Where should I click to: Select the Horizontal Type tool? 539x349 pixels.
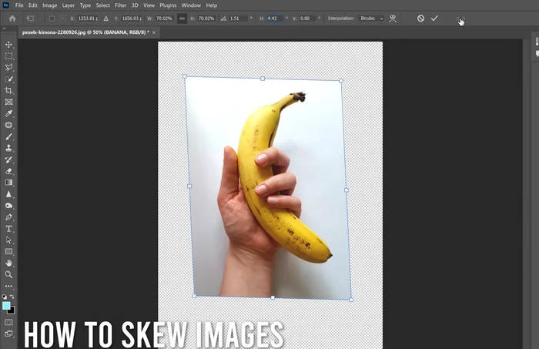[9, 229]
